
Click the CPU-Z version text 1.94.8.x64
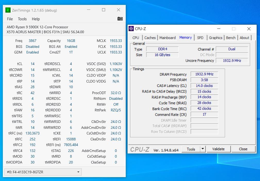(x=166, y=150)
